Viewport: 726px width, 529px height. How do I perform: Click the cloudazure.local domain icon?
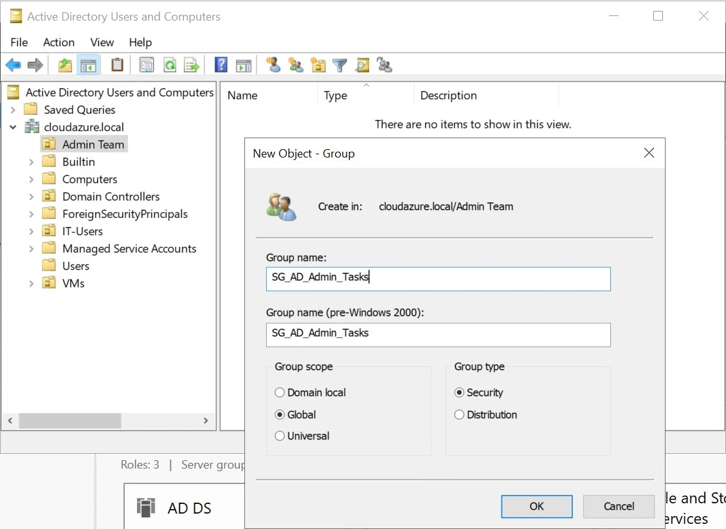(32, 127)
